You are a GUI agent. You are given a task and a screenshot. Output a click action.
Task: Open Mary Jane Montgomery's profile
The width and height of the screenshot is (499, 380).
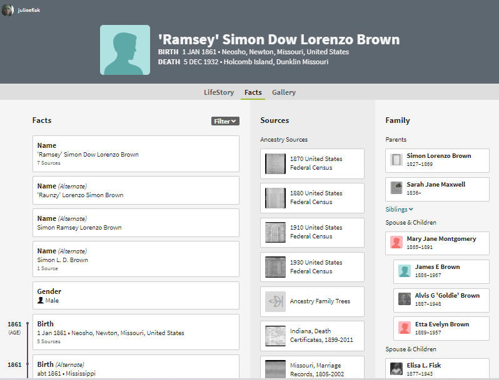pos(437,243)
